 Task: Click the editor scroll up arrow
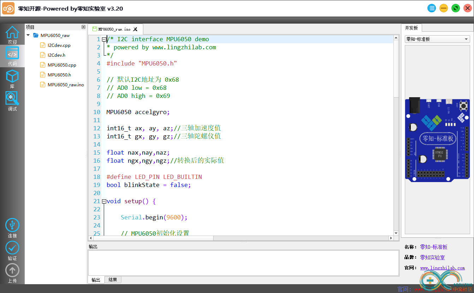[396, 38]
